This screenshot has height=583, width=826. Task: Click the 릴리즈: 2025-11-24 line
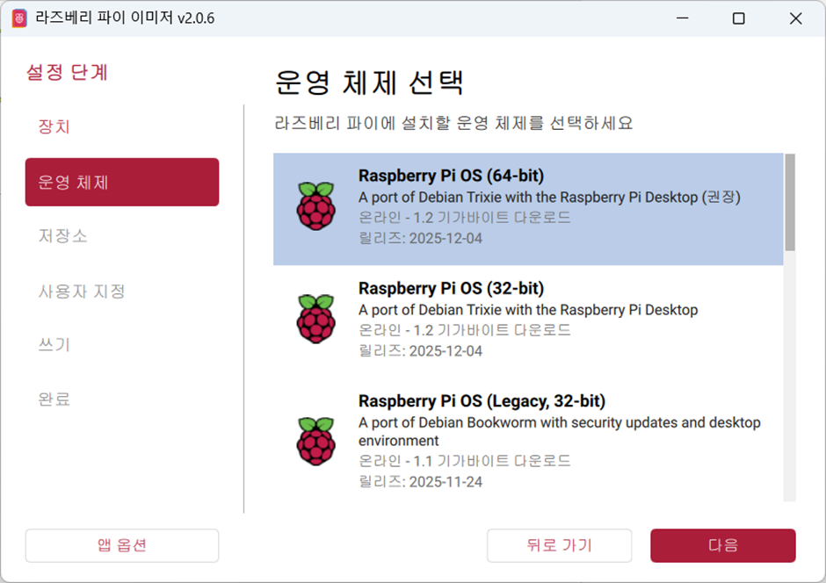pos(420,482)
